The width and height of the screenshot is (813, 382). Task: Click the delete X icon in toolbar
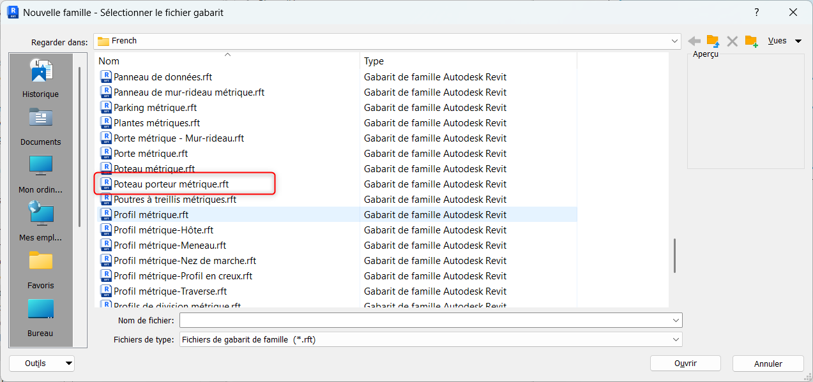pos(732,41)
